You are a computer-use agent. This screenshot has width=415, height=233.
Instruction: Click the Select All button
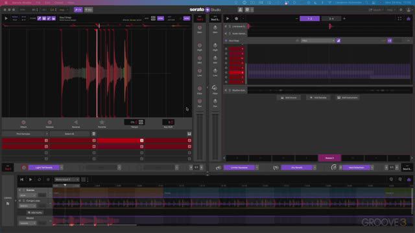[69, 134]
